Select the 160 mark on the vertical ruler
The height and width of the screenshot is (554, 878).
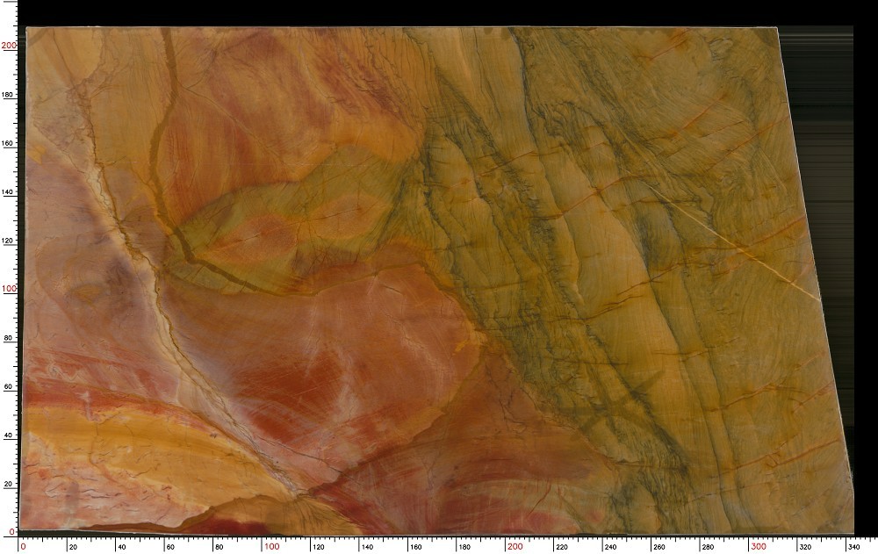pos(7,143)
